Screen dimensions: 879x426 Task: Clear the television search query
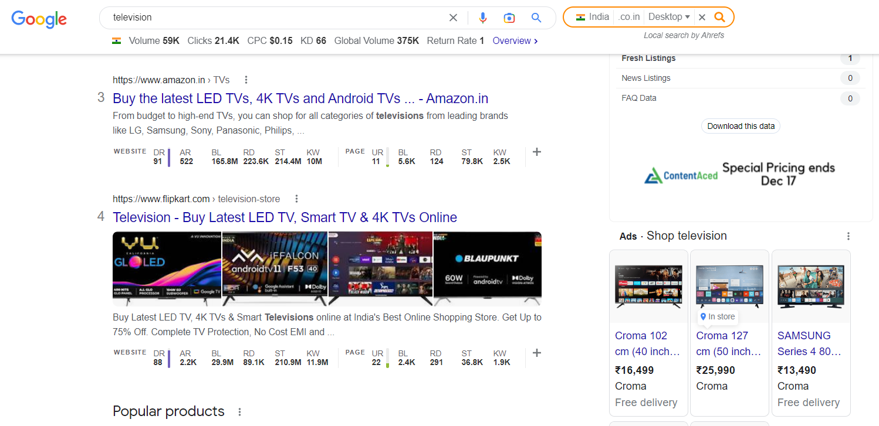pyautogui.click(x=453, y=18)
